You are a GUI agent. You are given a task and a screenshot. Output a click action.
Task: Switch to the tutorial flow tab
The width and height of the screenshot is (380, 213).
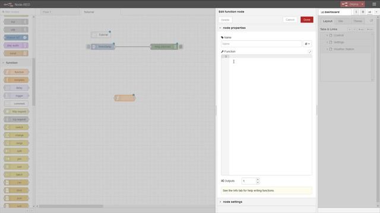(x=100, y=12)
